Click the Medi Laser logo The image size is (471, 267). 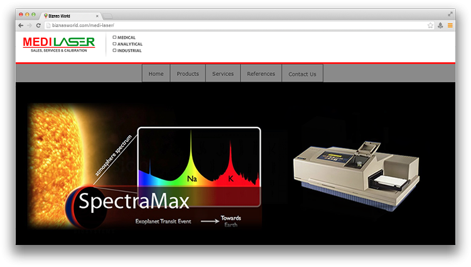(59, 44)
